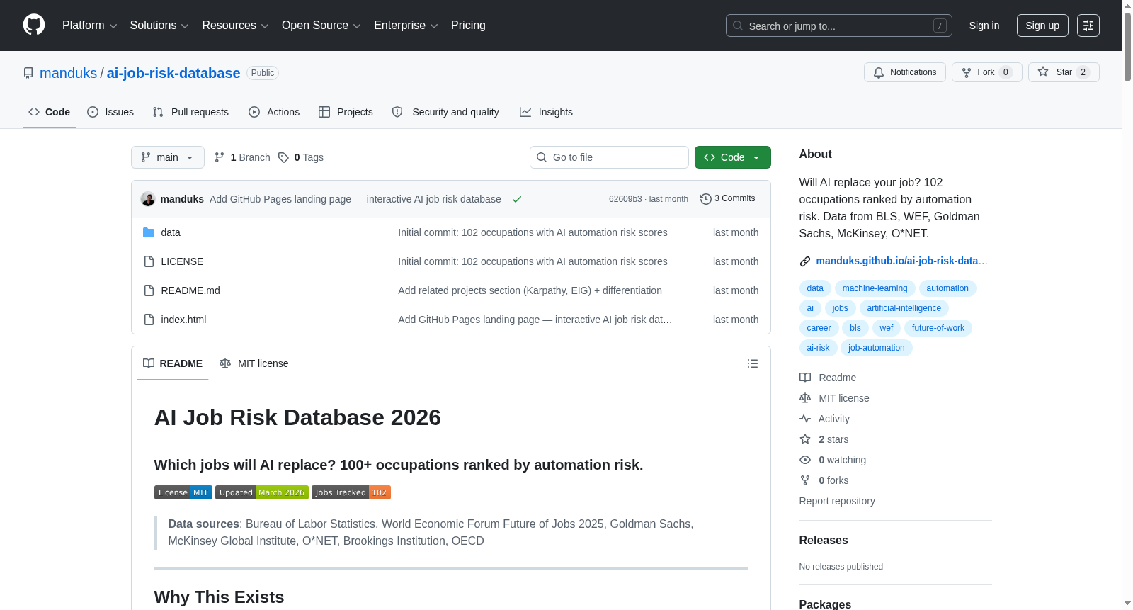Expand the Resources menu
1133x610 pixels.
(235, 26)
